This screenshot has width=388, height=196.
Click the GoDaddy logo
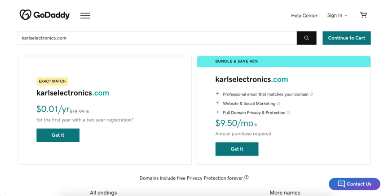[x=45, y=15]
